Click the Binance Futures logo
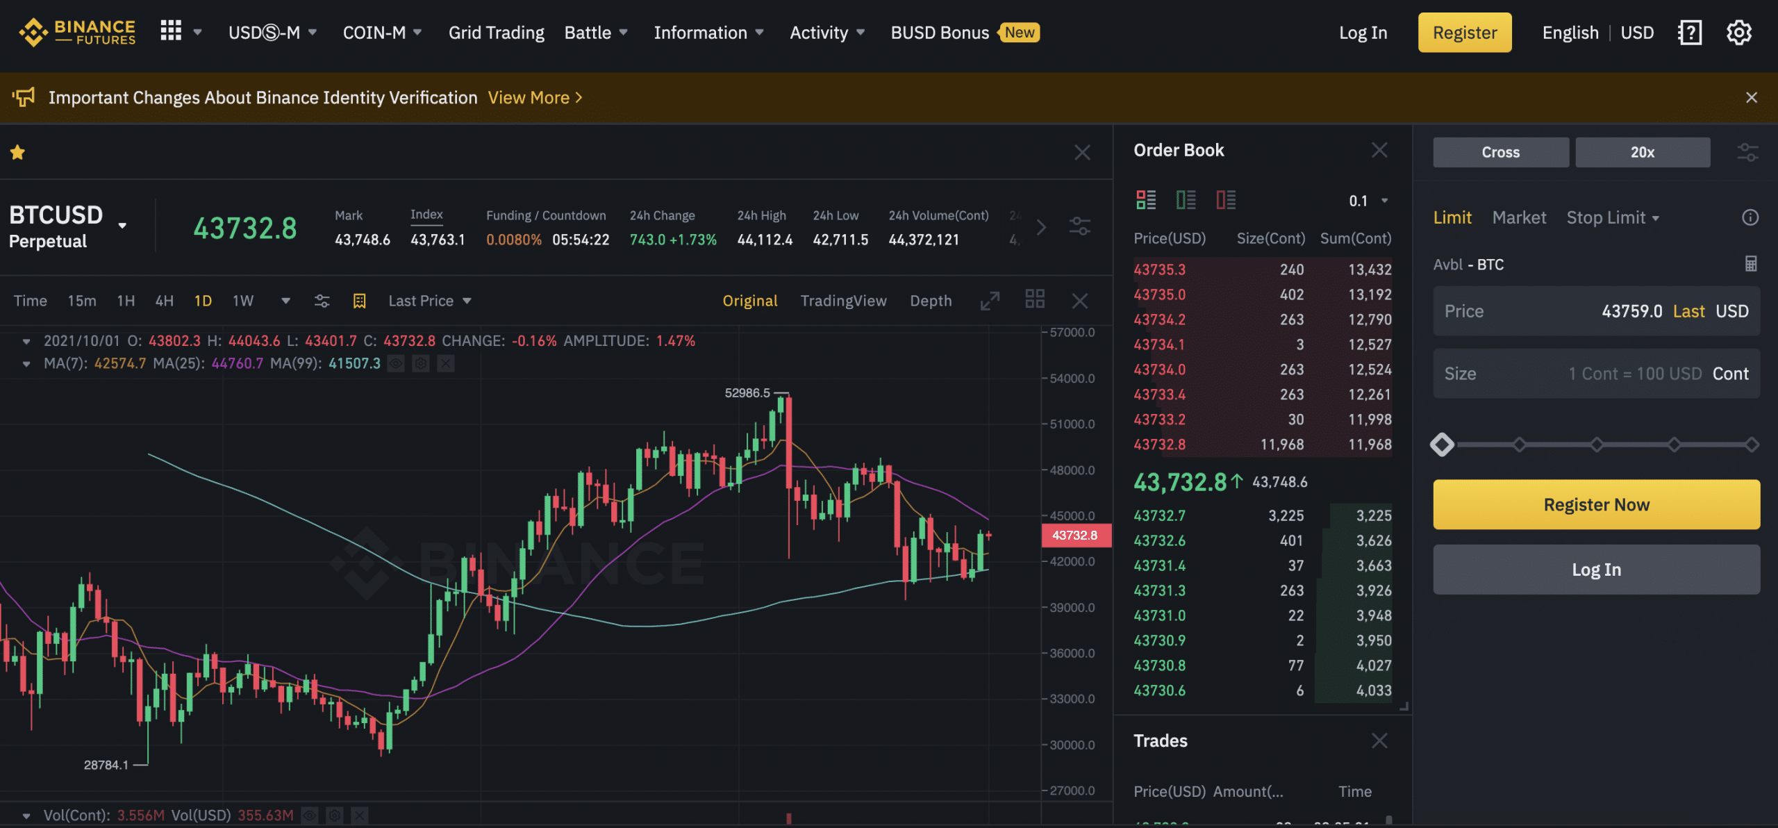Image resolution: width=1778 pixels, height=828 pixels. click(x=77, y=32)
